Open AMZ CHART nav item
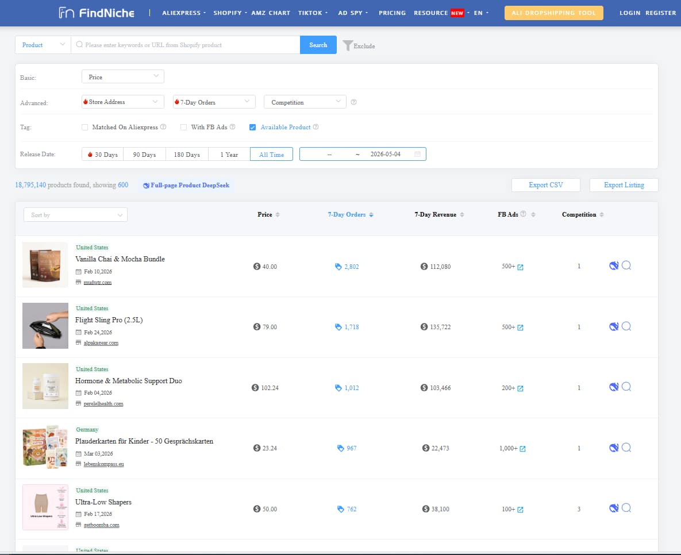This screenshot has height=555, width=681. pyautogui.click(x=271, y=13)
